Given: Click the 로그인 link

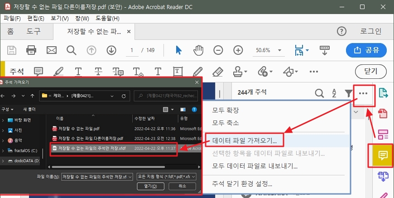Looking at the screenshot, I should click(370, 31).
